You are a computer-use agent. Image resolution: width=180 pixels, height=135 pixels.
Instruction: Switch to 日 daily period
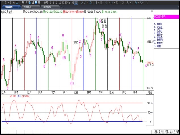pyautogui.click(x=70, y=3)
